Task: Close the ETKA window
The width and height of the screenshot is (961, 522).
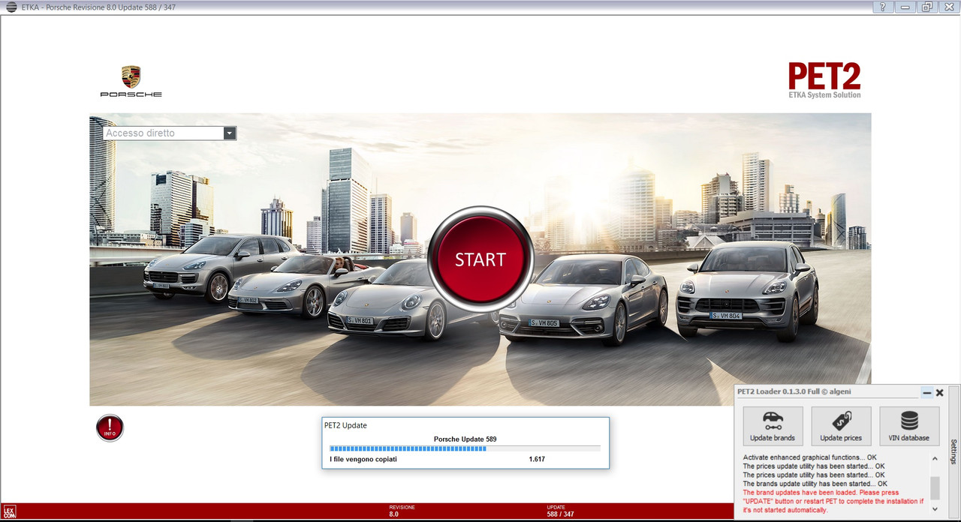Action: coord(949,7)
